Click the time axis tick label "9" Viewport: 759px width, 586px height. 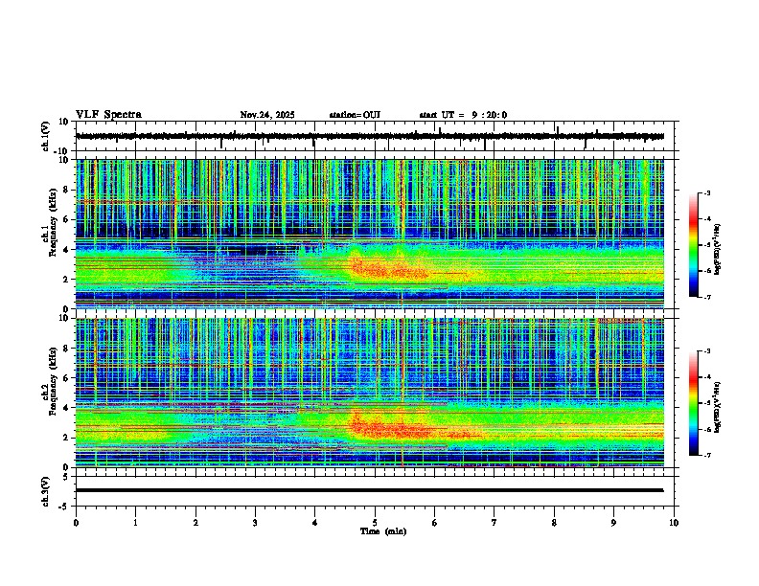coord(613,523)
